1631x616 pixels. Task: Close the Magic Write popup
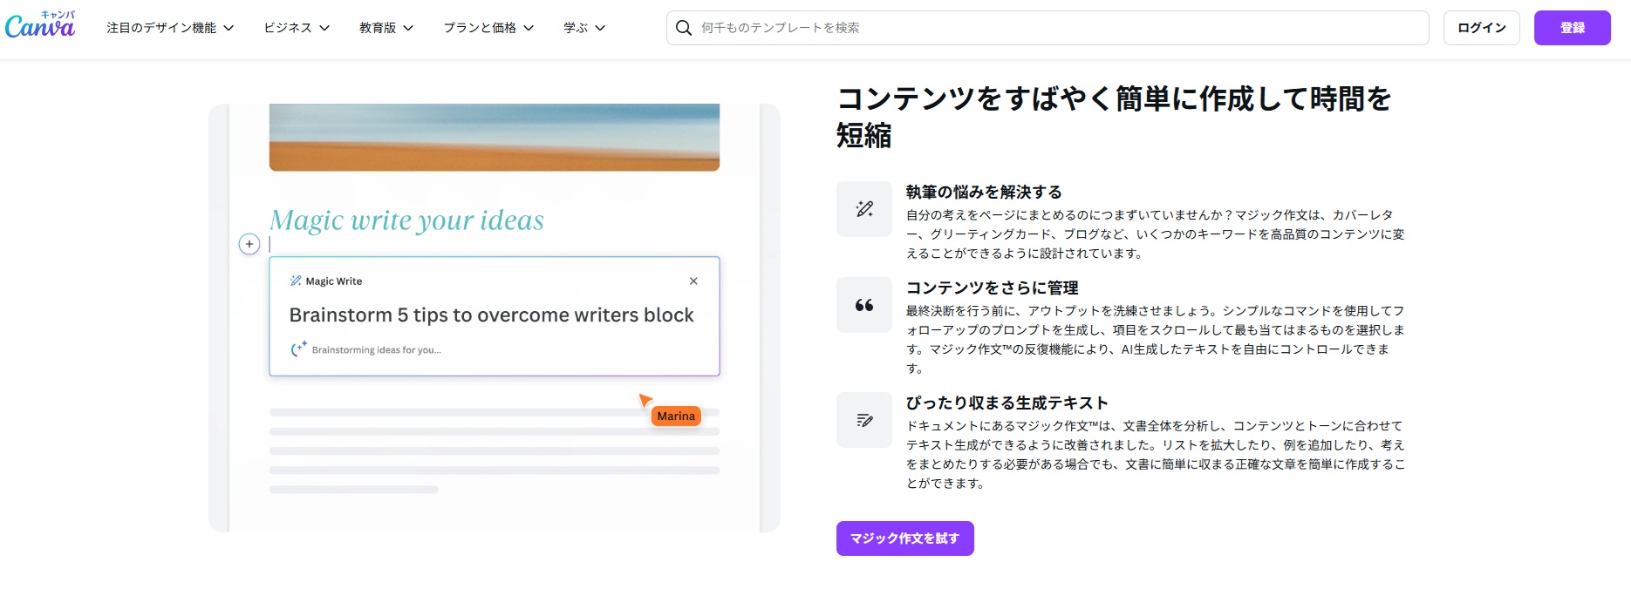693,281
